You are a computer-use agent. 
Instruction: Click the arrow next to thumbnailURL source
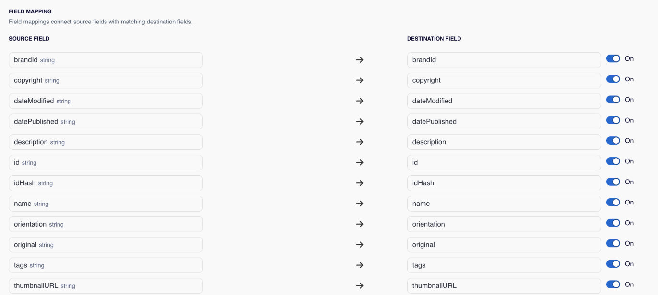click(x=360, y=285)
